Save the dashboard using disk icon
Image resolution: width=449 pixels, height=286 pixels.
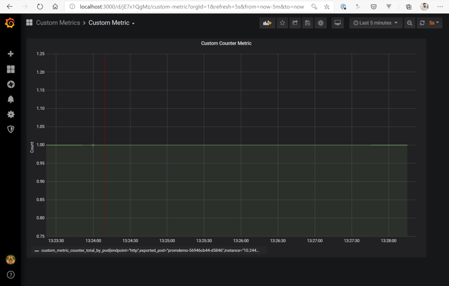pyautogui.click(x=308, y=23)
